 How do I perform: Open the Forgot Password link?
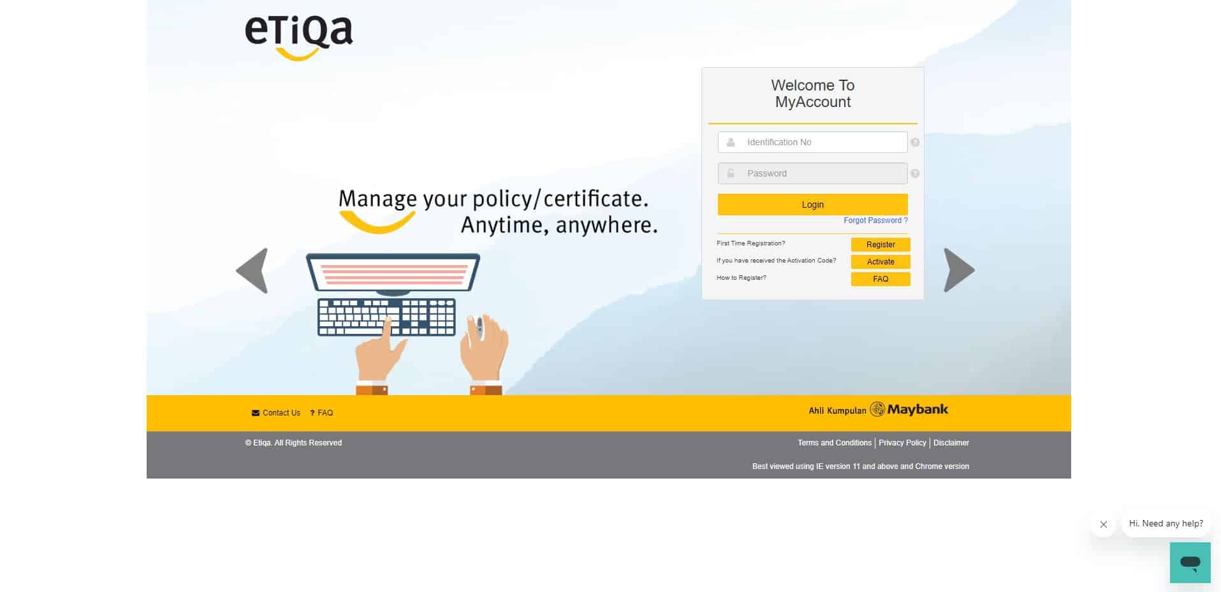tap(875, 220)
